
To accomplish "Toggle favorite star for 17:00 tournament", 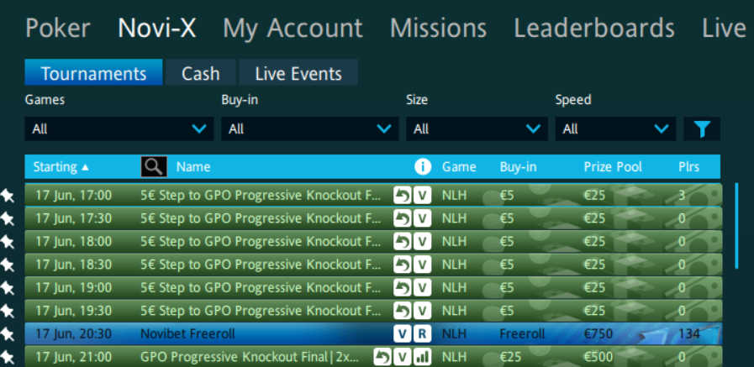I will point(8,195).
